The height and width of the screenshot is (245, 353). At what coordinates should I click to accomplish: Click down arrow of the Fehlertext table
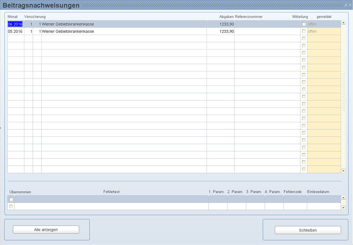[344, 208]
